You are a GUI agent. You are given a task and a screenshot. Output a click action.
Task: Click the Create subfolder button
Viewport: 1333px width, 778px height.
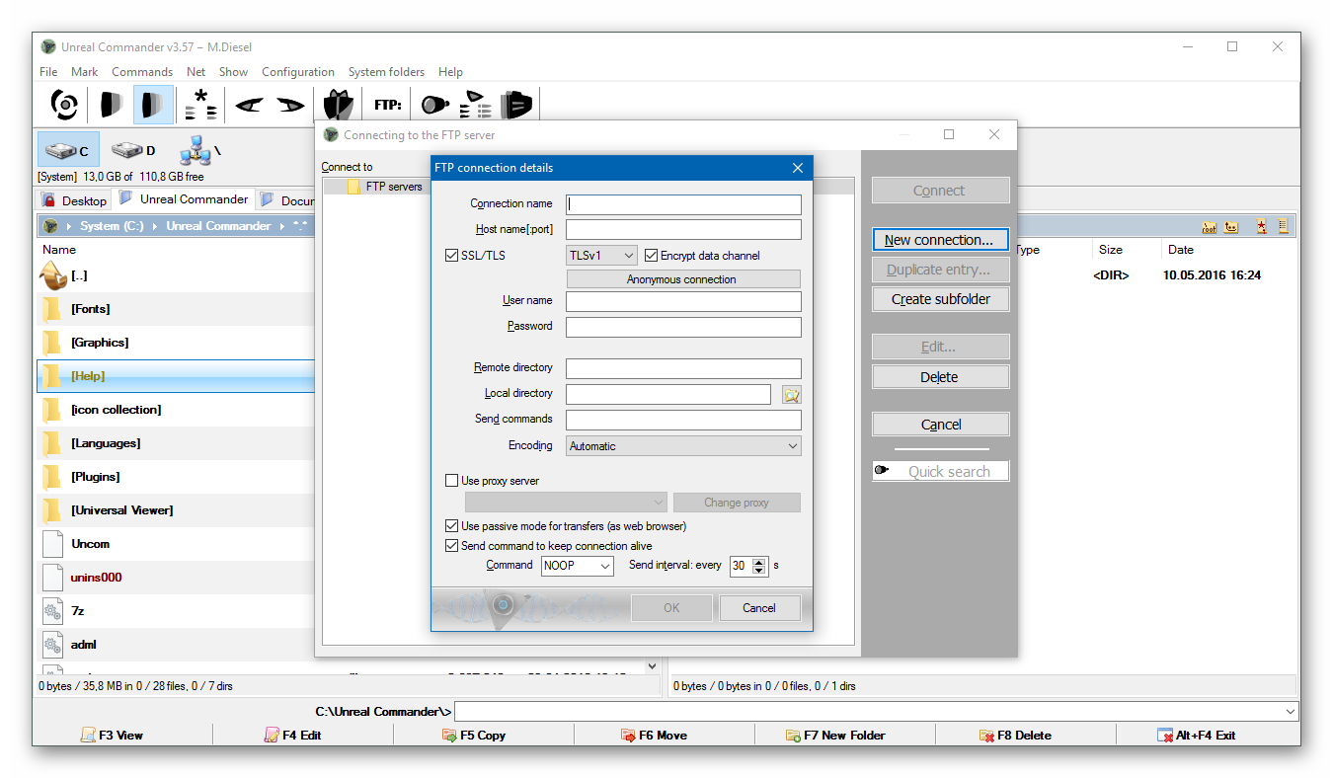coord(940,299)
